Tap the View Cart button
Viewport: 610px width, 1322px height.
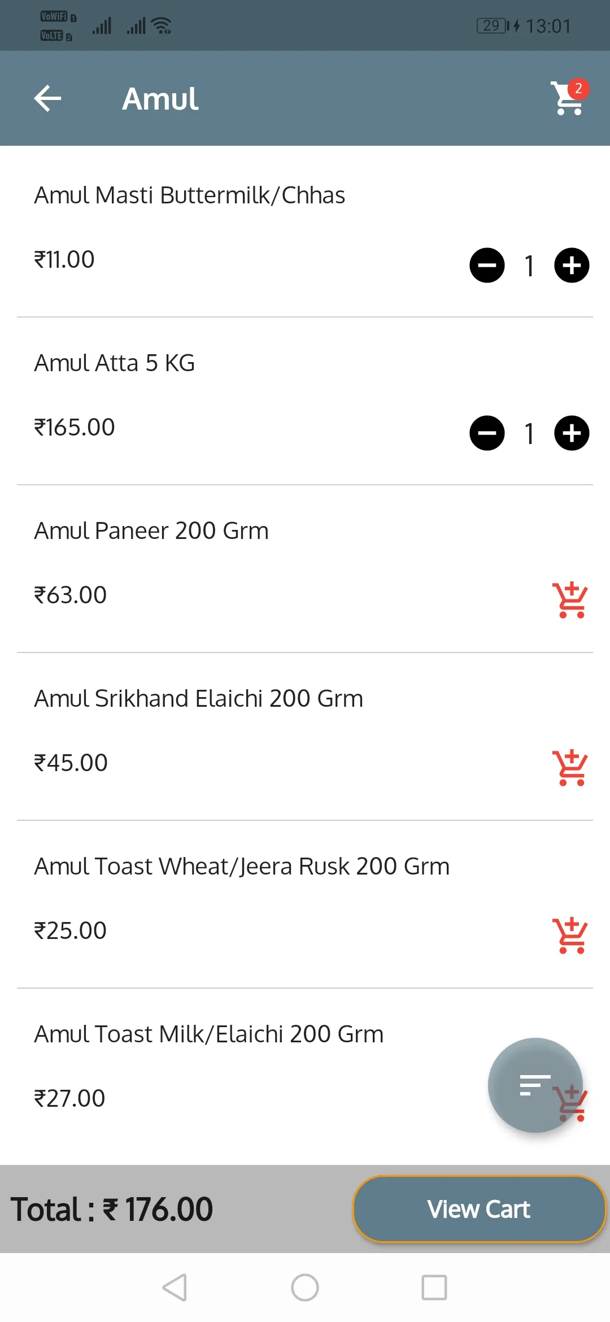pyautogui.click(x=479, y=1209)
